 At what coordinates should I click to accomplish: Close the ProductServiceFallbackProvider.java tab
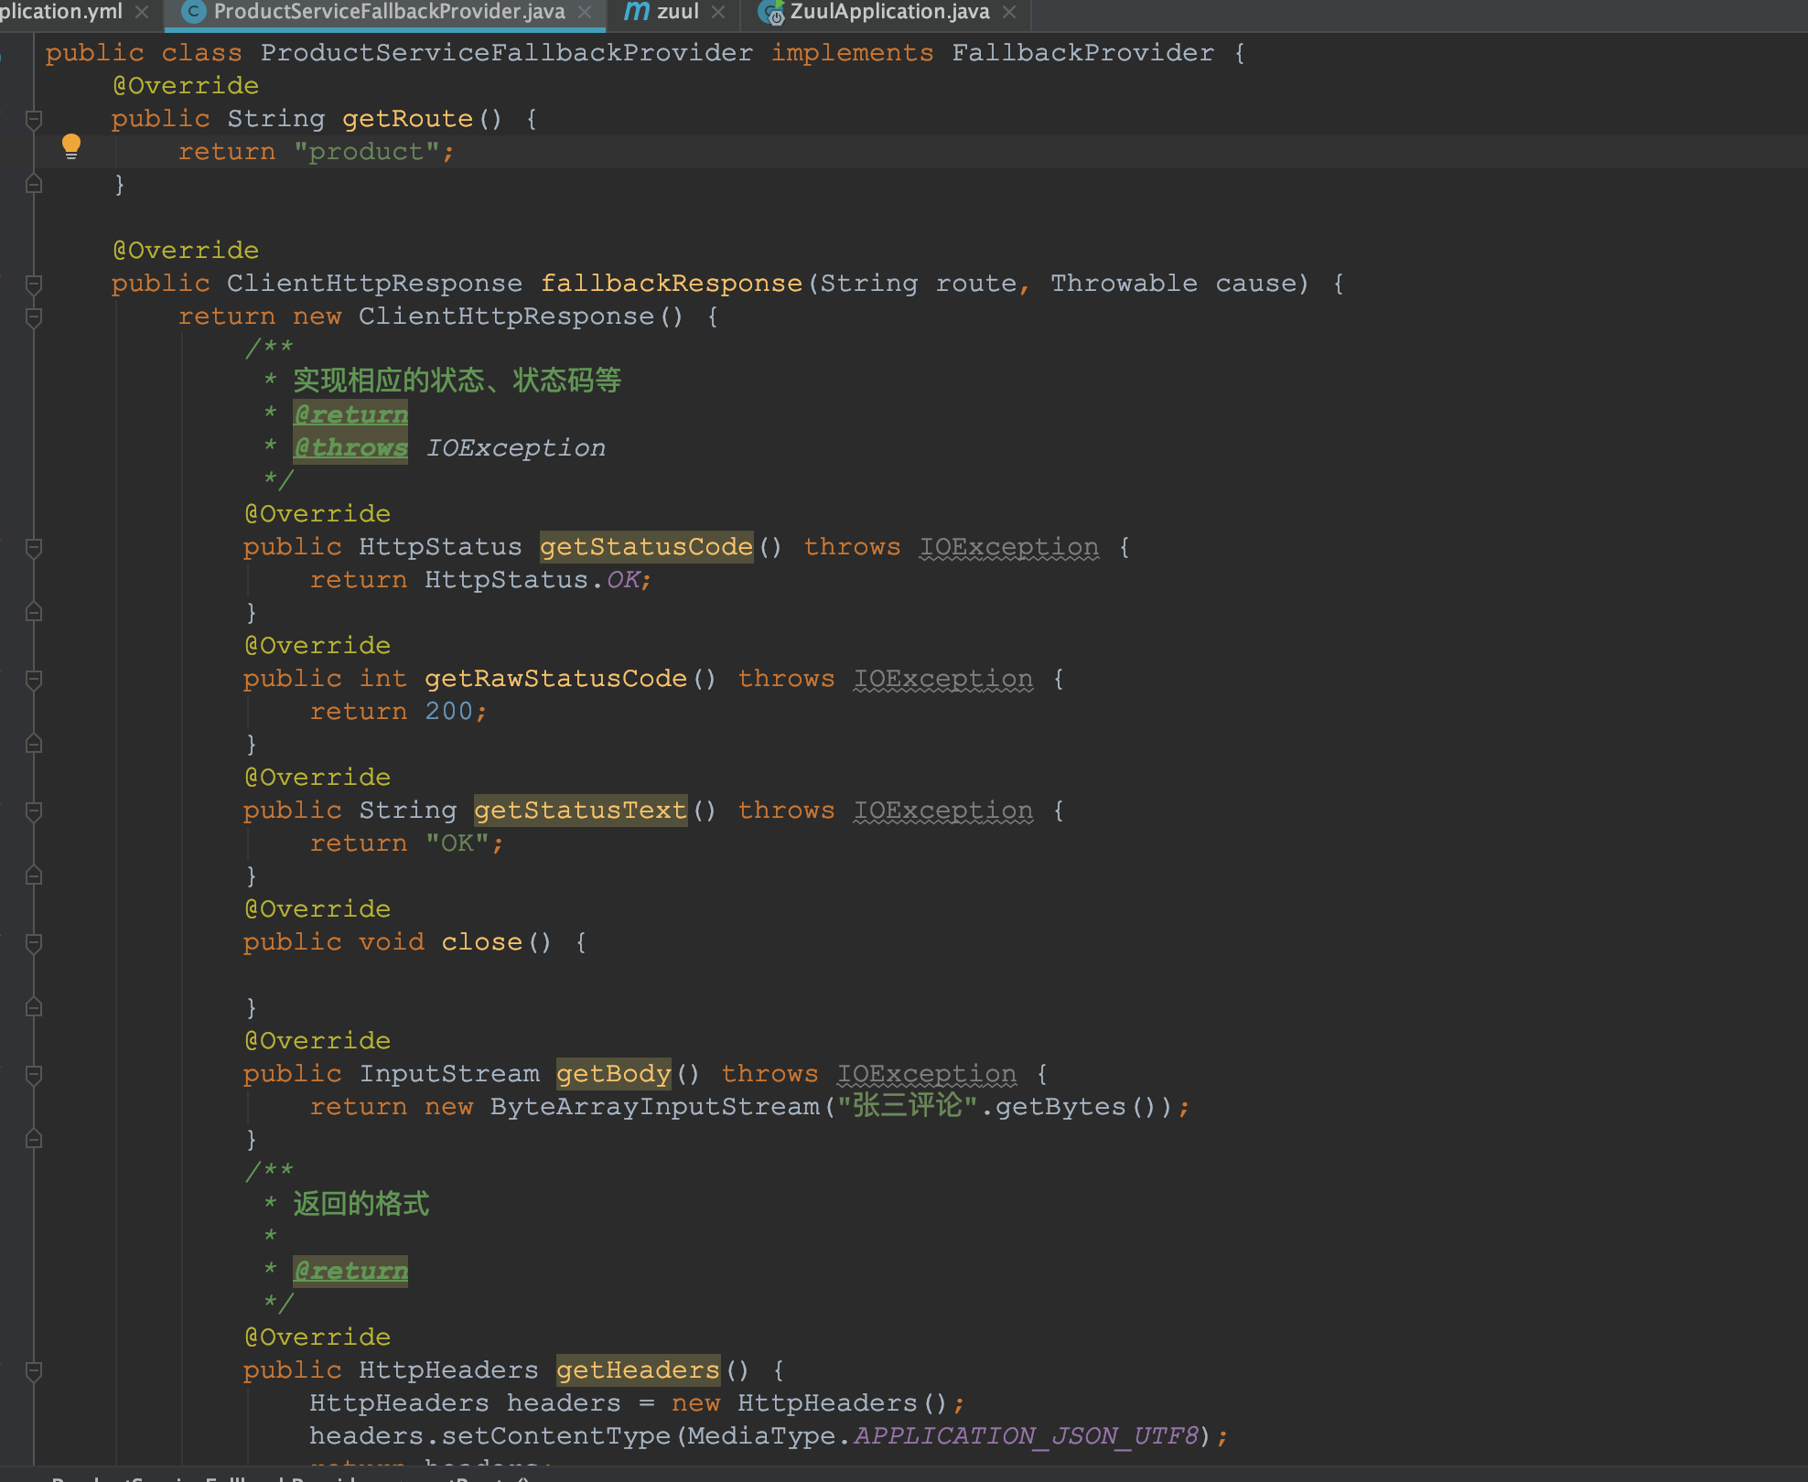click(586, 12)
